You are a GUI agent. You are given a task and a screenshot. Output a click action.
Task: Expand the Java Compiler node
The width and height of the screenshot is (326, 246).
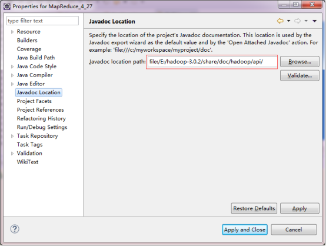pos(12,75)
